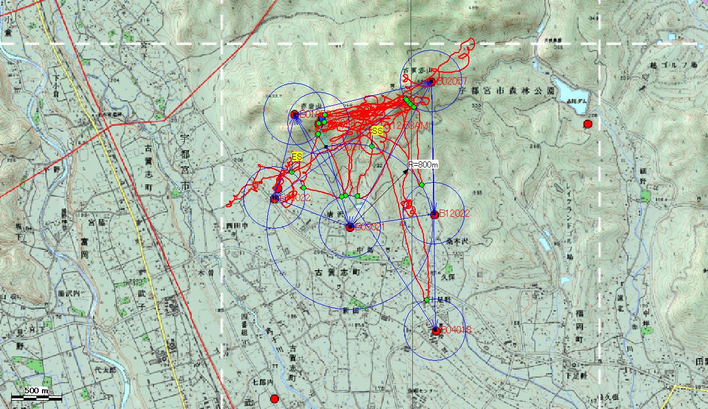Select the B12022 turnpoint red dot
This screenshot has width=708, height=409.
coord(434,214)
